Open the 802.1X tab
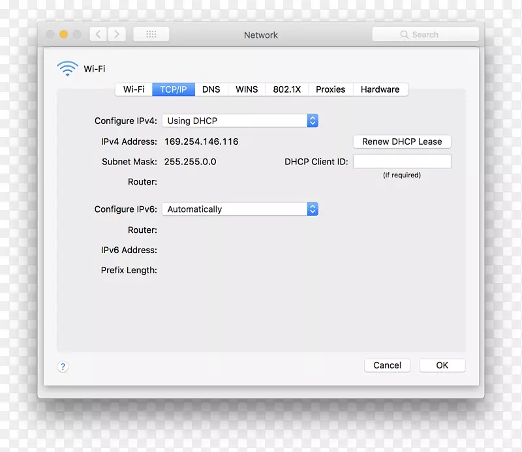 287,89
